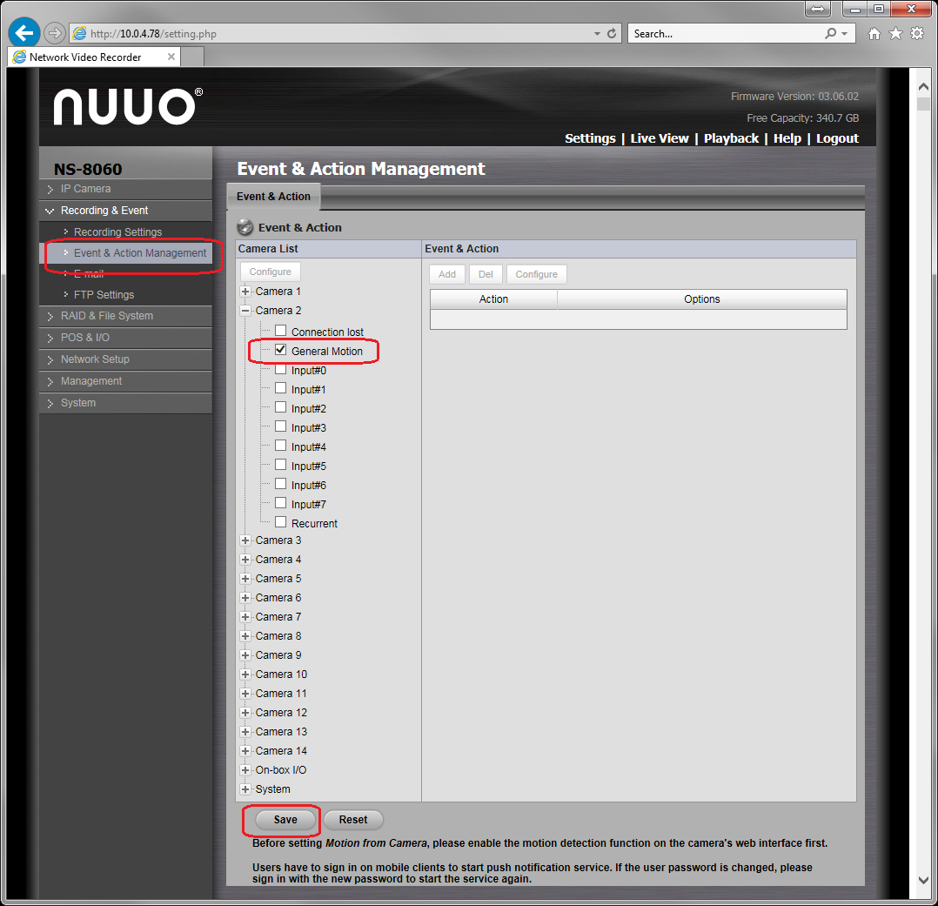Uncheck the General Motion checkbox

(280, 350)
